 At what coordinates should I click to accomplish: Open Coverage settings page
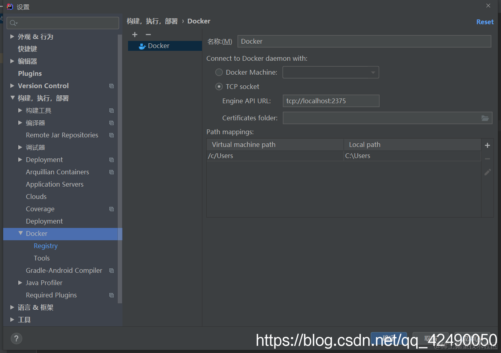[x=40, y=209]
